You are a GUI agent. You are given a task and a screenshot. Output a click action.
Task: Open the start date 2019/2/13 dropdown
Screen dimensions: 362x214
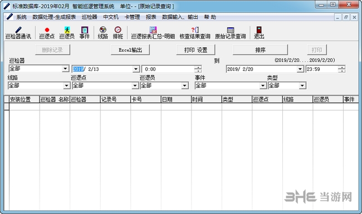[136, 69]
